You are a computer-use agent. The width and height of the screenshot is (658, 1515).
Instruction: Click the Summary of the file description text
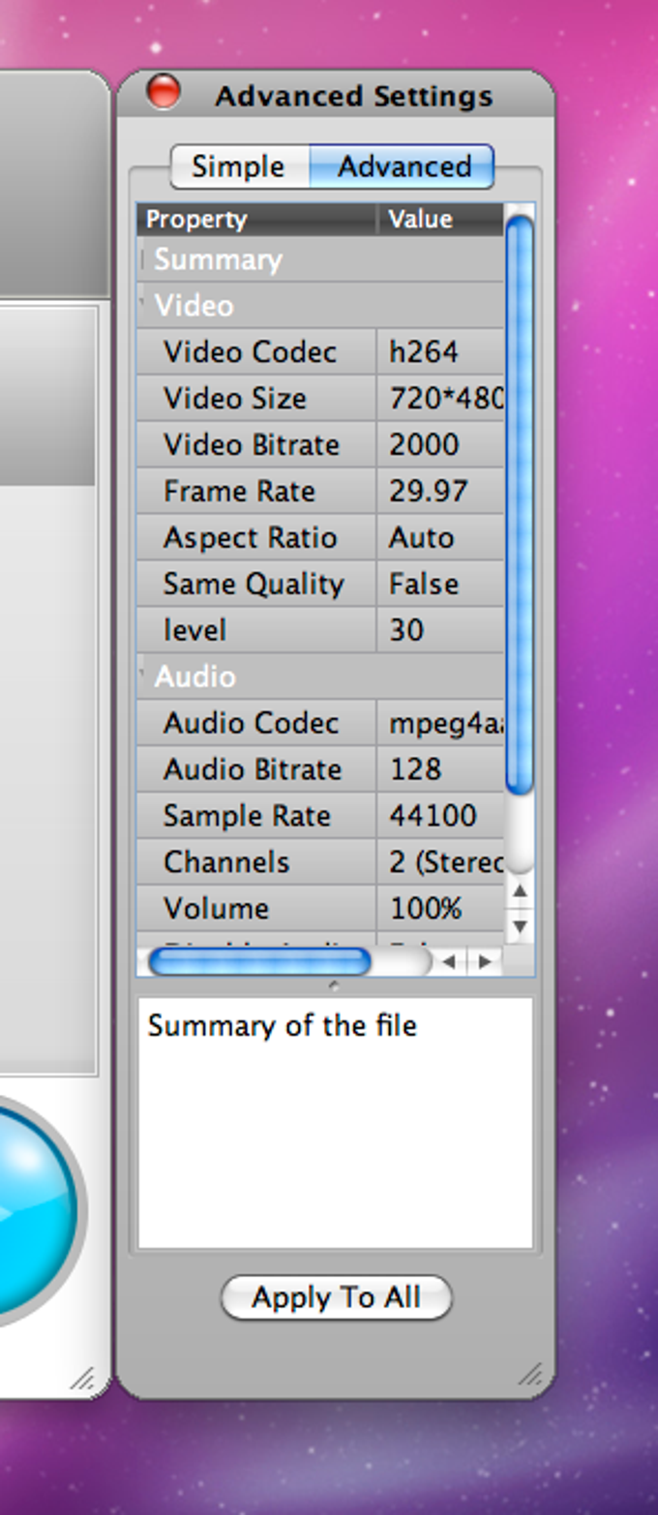click(x=282, y=1026)
